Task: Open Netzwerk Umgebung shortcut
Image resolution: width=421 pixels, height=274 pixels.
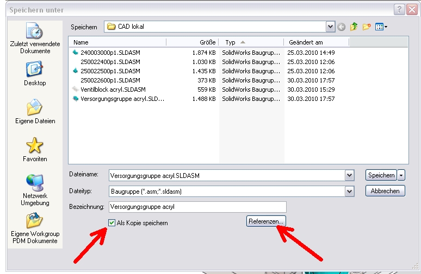Action: pyautogui.click(x=35, y=190)
